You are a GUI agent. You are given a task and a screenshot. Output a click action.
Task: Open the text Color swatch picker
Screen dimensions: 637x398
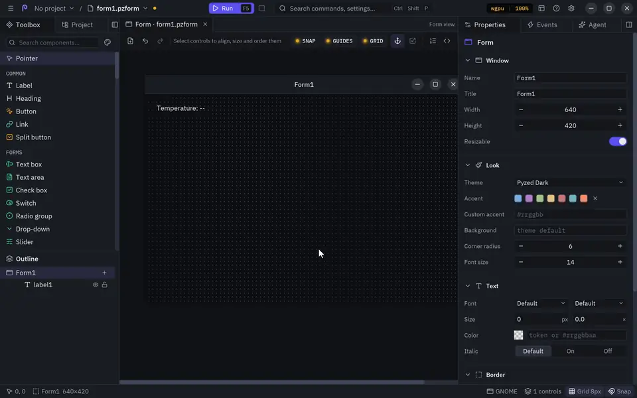pos(518,336)
